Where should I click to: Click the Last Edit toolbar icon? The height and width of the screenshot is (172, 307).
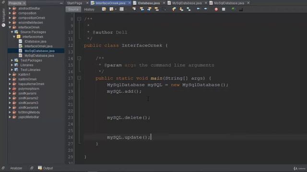[x=104, y=9]
